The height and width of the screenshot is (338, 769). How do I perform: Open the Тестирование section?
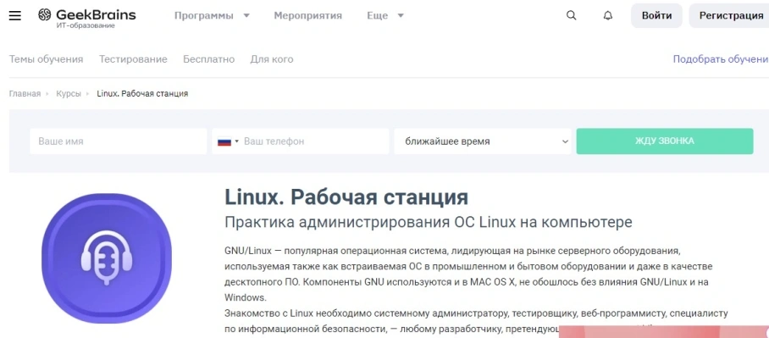[x=134, y=59]
